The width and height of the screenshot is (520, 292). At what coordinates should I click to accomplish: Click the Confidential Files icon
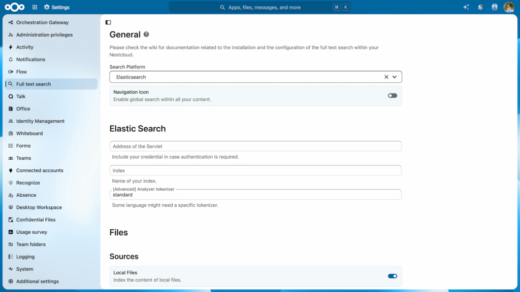[11, 220]
